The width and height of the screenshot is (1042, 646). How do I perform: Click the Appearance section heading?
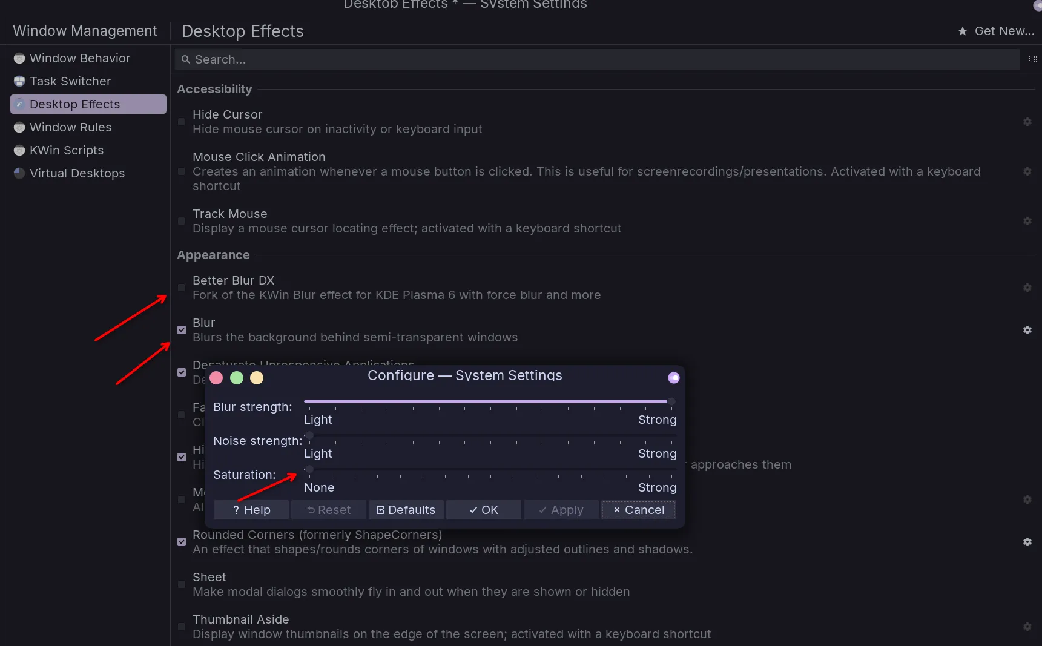pos(213,255)
